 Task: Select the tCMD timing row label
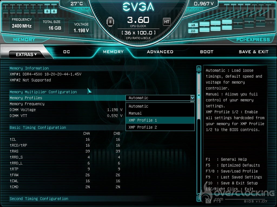point(14,187)
